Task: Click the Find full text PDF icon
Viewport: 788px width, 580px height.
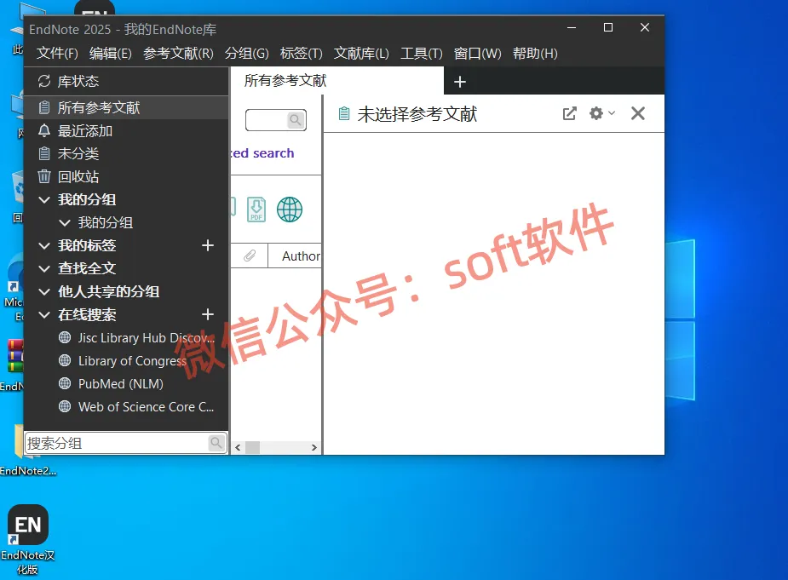Action: (x=256, y=210)
